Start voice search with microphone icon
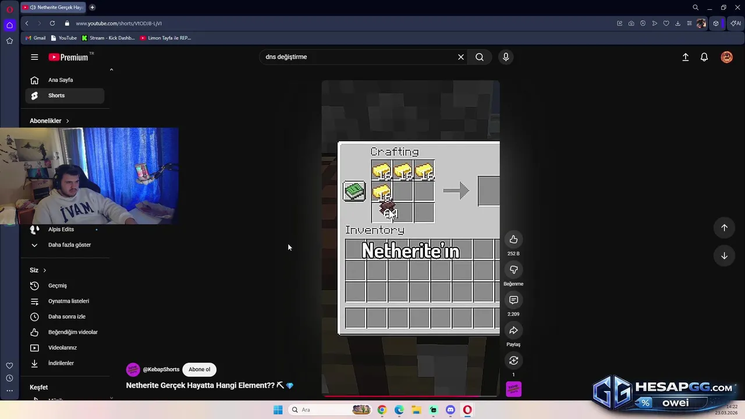Image resolution: width=745 pixels, height=419 pixels. click(x=506, y=57)
